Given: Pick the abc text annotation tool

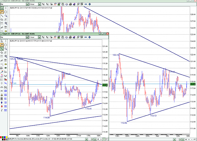Looking at the screenshot, I should (2, 91).
